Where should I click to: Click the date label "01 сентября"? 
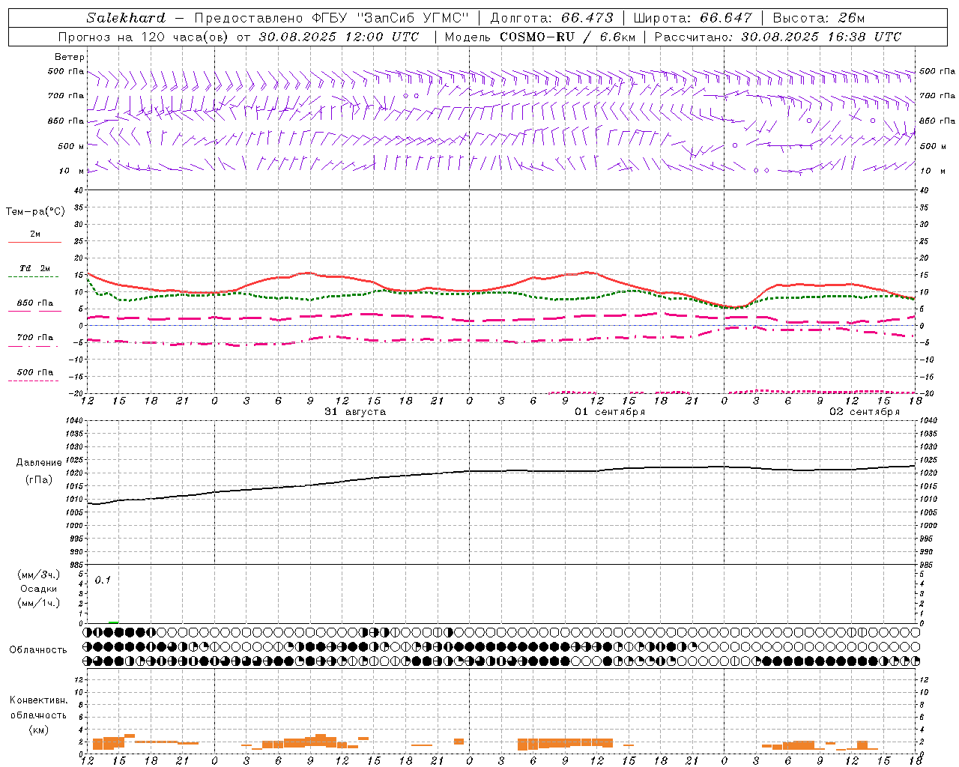[610, 412]
